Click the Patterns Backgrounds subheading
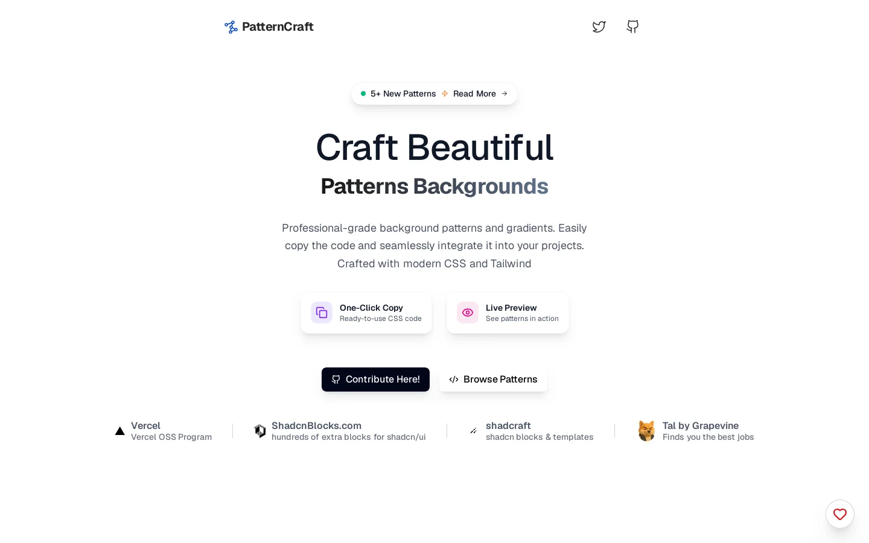The width and height of the screenshot is (869, 543). point(434,186)
